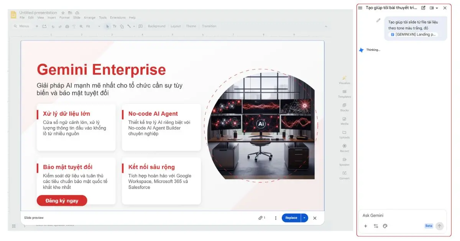Open the Google Slides home logo

point(13,15)
